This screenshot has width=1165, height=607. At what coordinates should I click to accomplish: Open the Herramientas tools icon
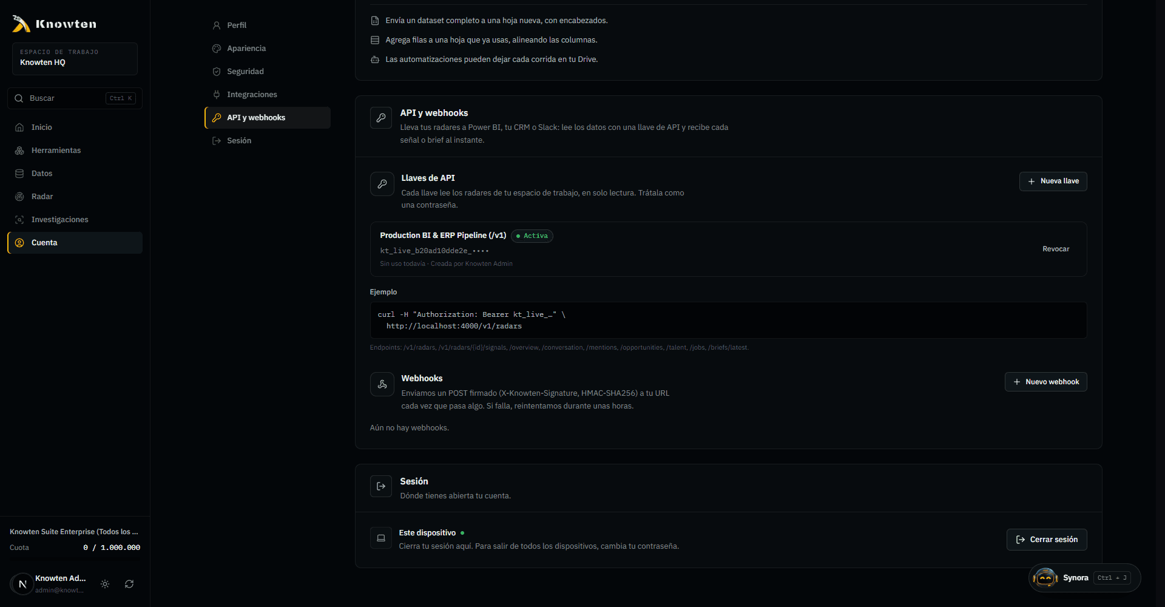click(19, 151)
